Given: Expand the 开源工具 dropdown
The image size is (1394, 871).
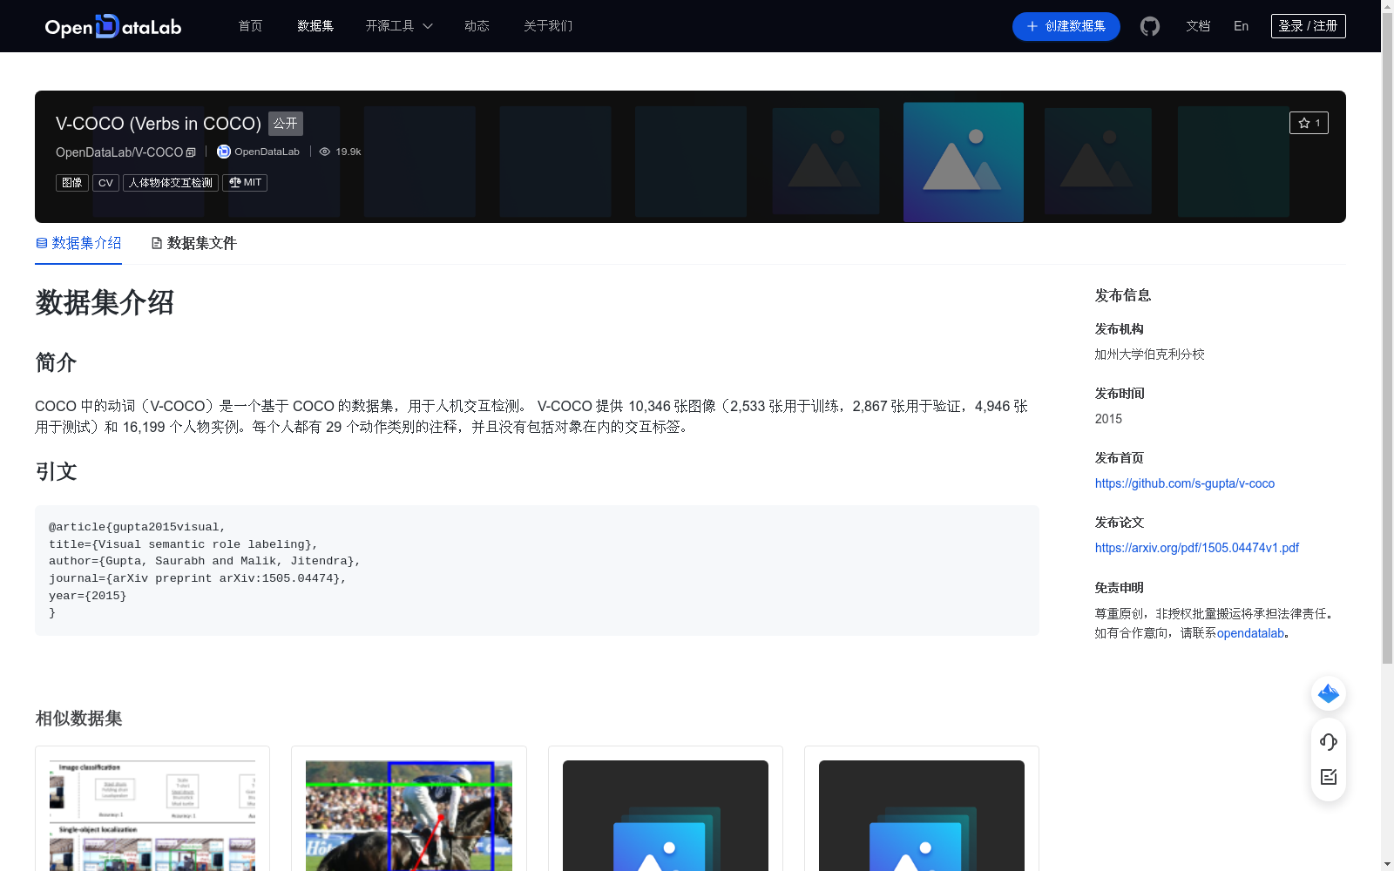Looking at the screenshot, I should [x=399, y=26].
